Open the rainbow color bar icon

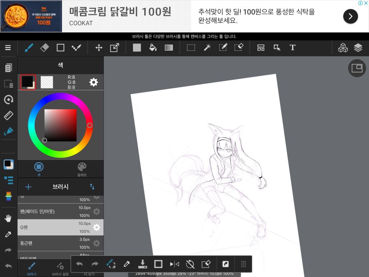9,196
